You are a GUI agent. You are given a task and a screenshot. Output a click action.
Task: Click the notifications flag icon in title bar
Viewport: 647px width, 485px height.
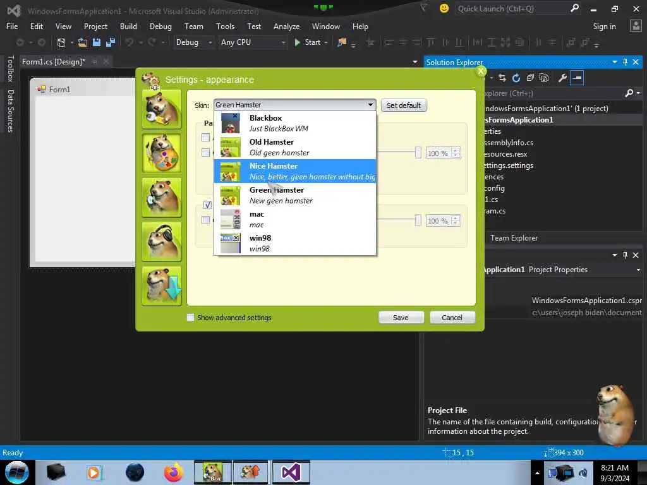tap(423, 8)
